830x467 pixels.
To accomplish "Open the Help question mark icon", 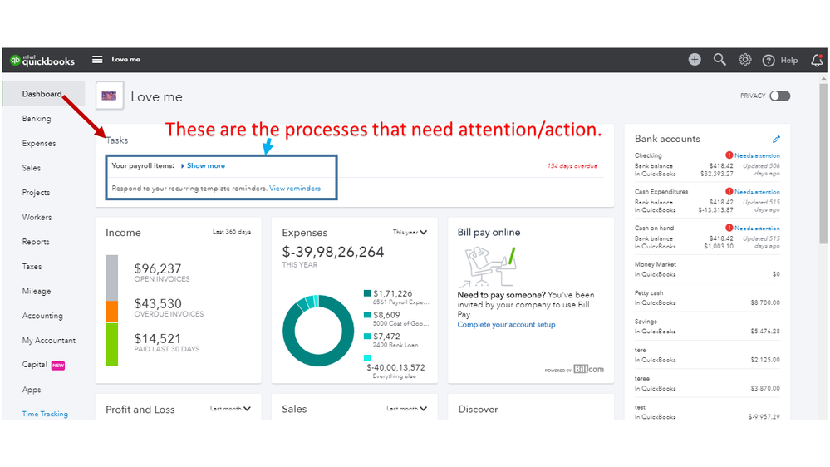I will [768, 61].
